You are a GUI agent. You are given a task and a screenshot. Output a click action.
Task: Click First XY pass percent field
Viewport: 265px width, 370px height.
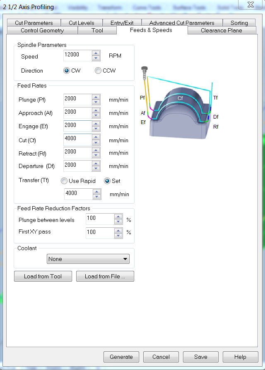(x=100, y=233)
